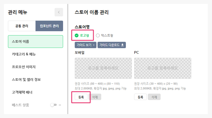Select the 텍스트형 radio option
This screenshot has width=212, height=118.
point(98,35)
